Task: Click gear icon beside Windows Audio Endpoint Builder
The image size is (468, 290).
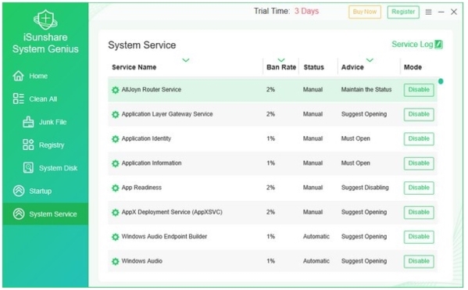Action: coord(115,237)
